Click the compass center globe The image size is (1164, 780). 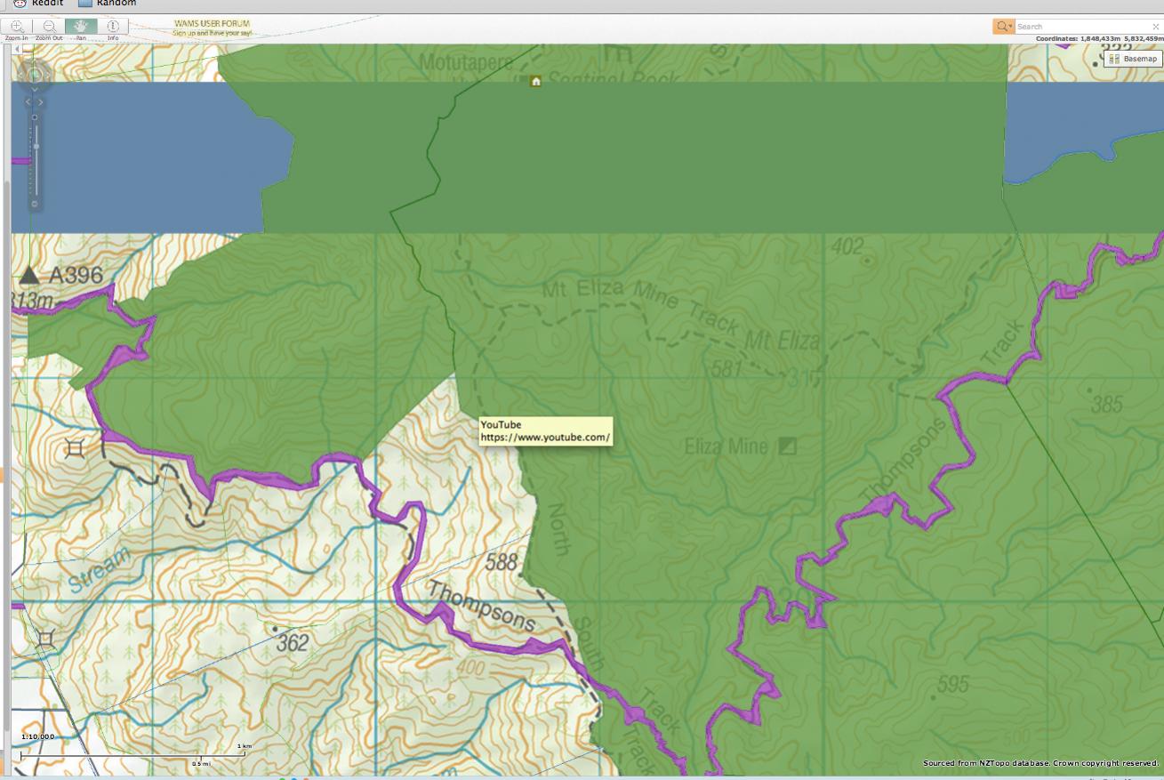tap(35, 74)
